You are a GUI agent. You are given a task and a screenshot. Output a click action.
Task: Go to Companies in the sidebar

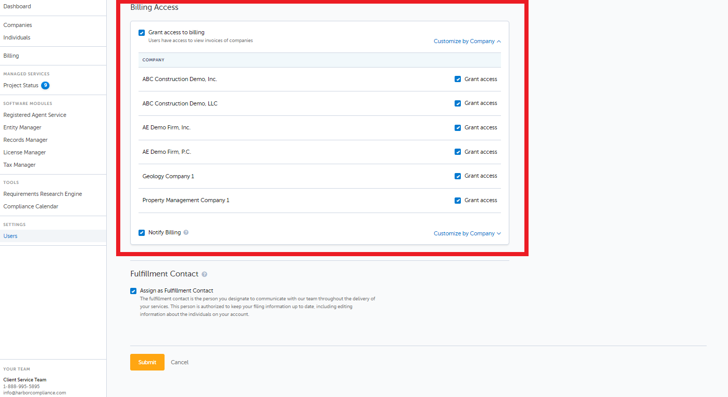(18, 25)
